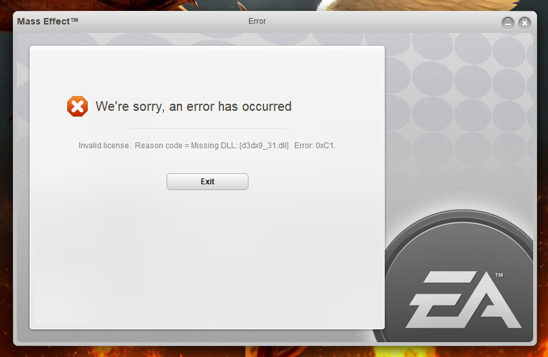This screenshot has width=548, height=357.
Task: Click the "Invalid license." text
Action: pos(105,146)
